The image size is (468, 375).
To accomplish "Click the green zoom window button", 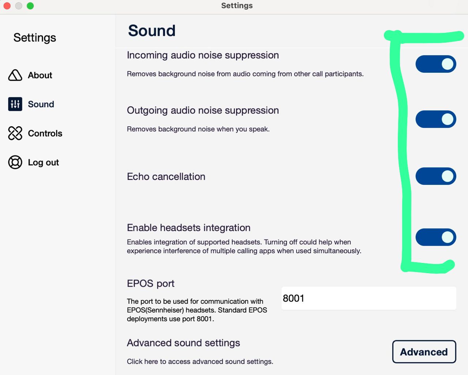I will point(30,6).
